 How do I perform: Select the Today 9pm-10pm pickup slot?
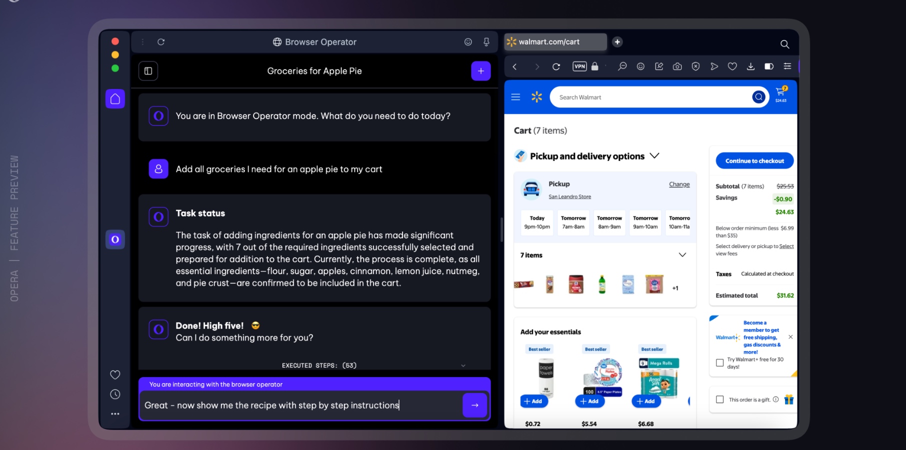[537, 222]
